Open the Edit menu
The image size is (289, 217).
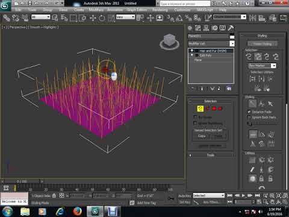click(x=18, y=10)
